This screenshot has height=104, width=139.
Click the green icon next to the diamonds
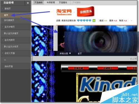(94, 20)
